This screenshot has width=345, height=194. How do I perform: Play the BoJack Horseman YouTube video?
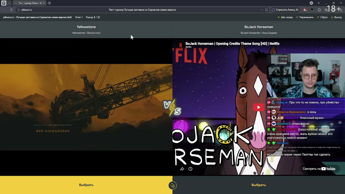click(259, 107)
